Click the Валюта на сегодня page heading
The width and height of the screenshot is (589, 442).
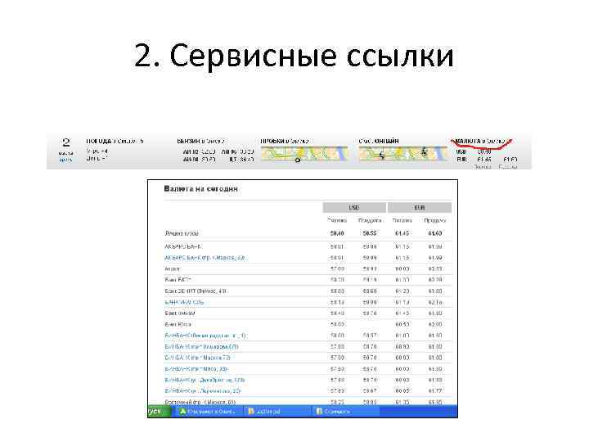(x=201, y=189)
